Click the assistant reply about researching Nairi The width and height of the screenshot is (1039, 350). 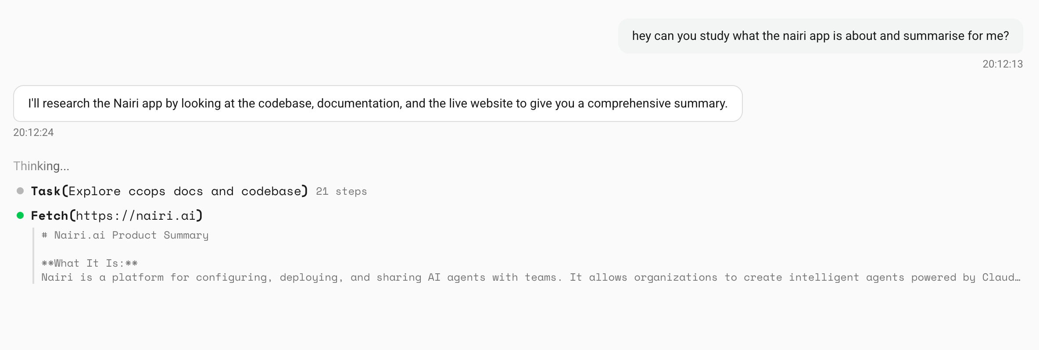pyautogui.click(x=377, y=104)
